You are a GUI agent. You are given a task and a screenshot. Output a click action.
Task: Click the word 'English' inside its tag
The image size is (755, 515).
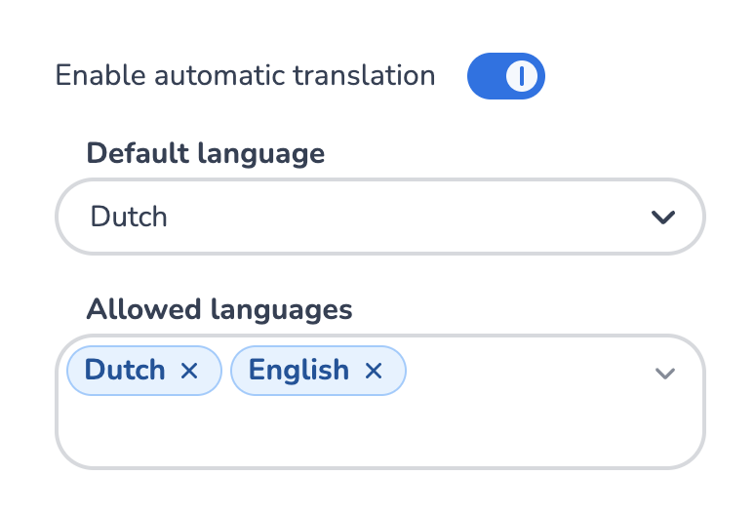point(298,371)
